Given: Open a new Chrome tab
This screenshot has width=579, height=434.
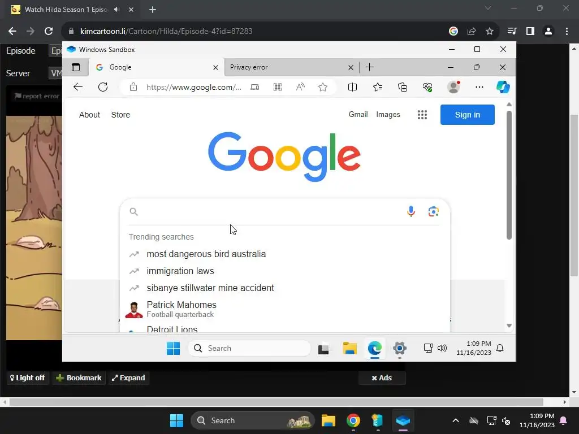Looking at the screenshot, I should 153,10.
